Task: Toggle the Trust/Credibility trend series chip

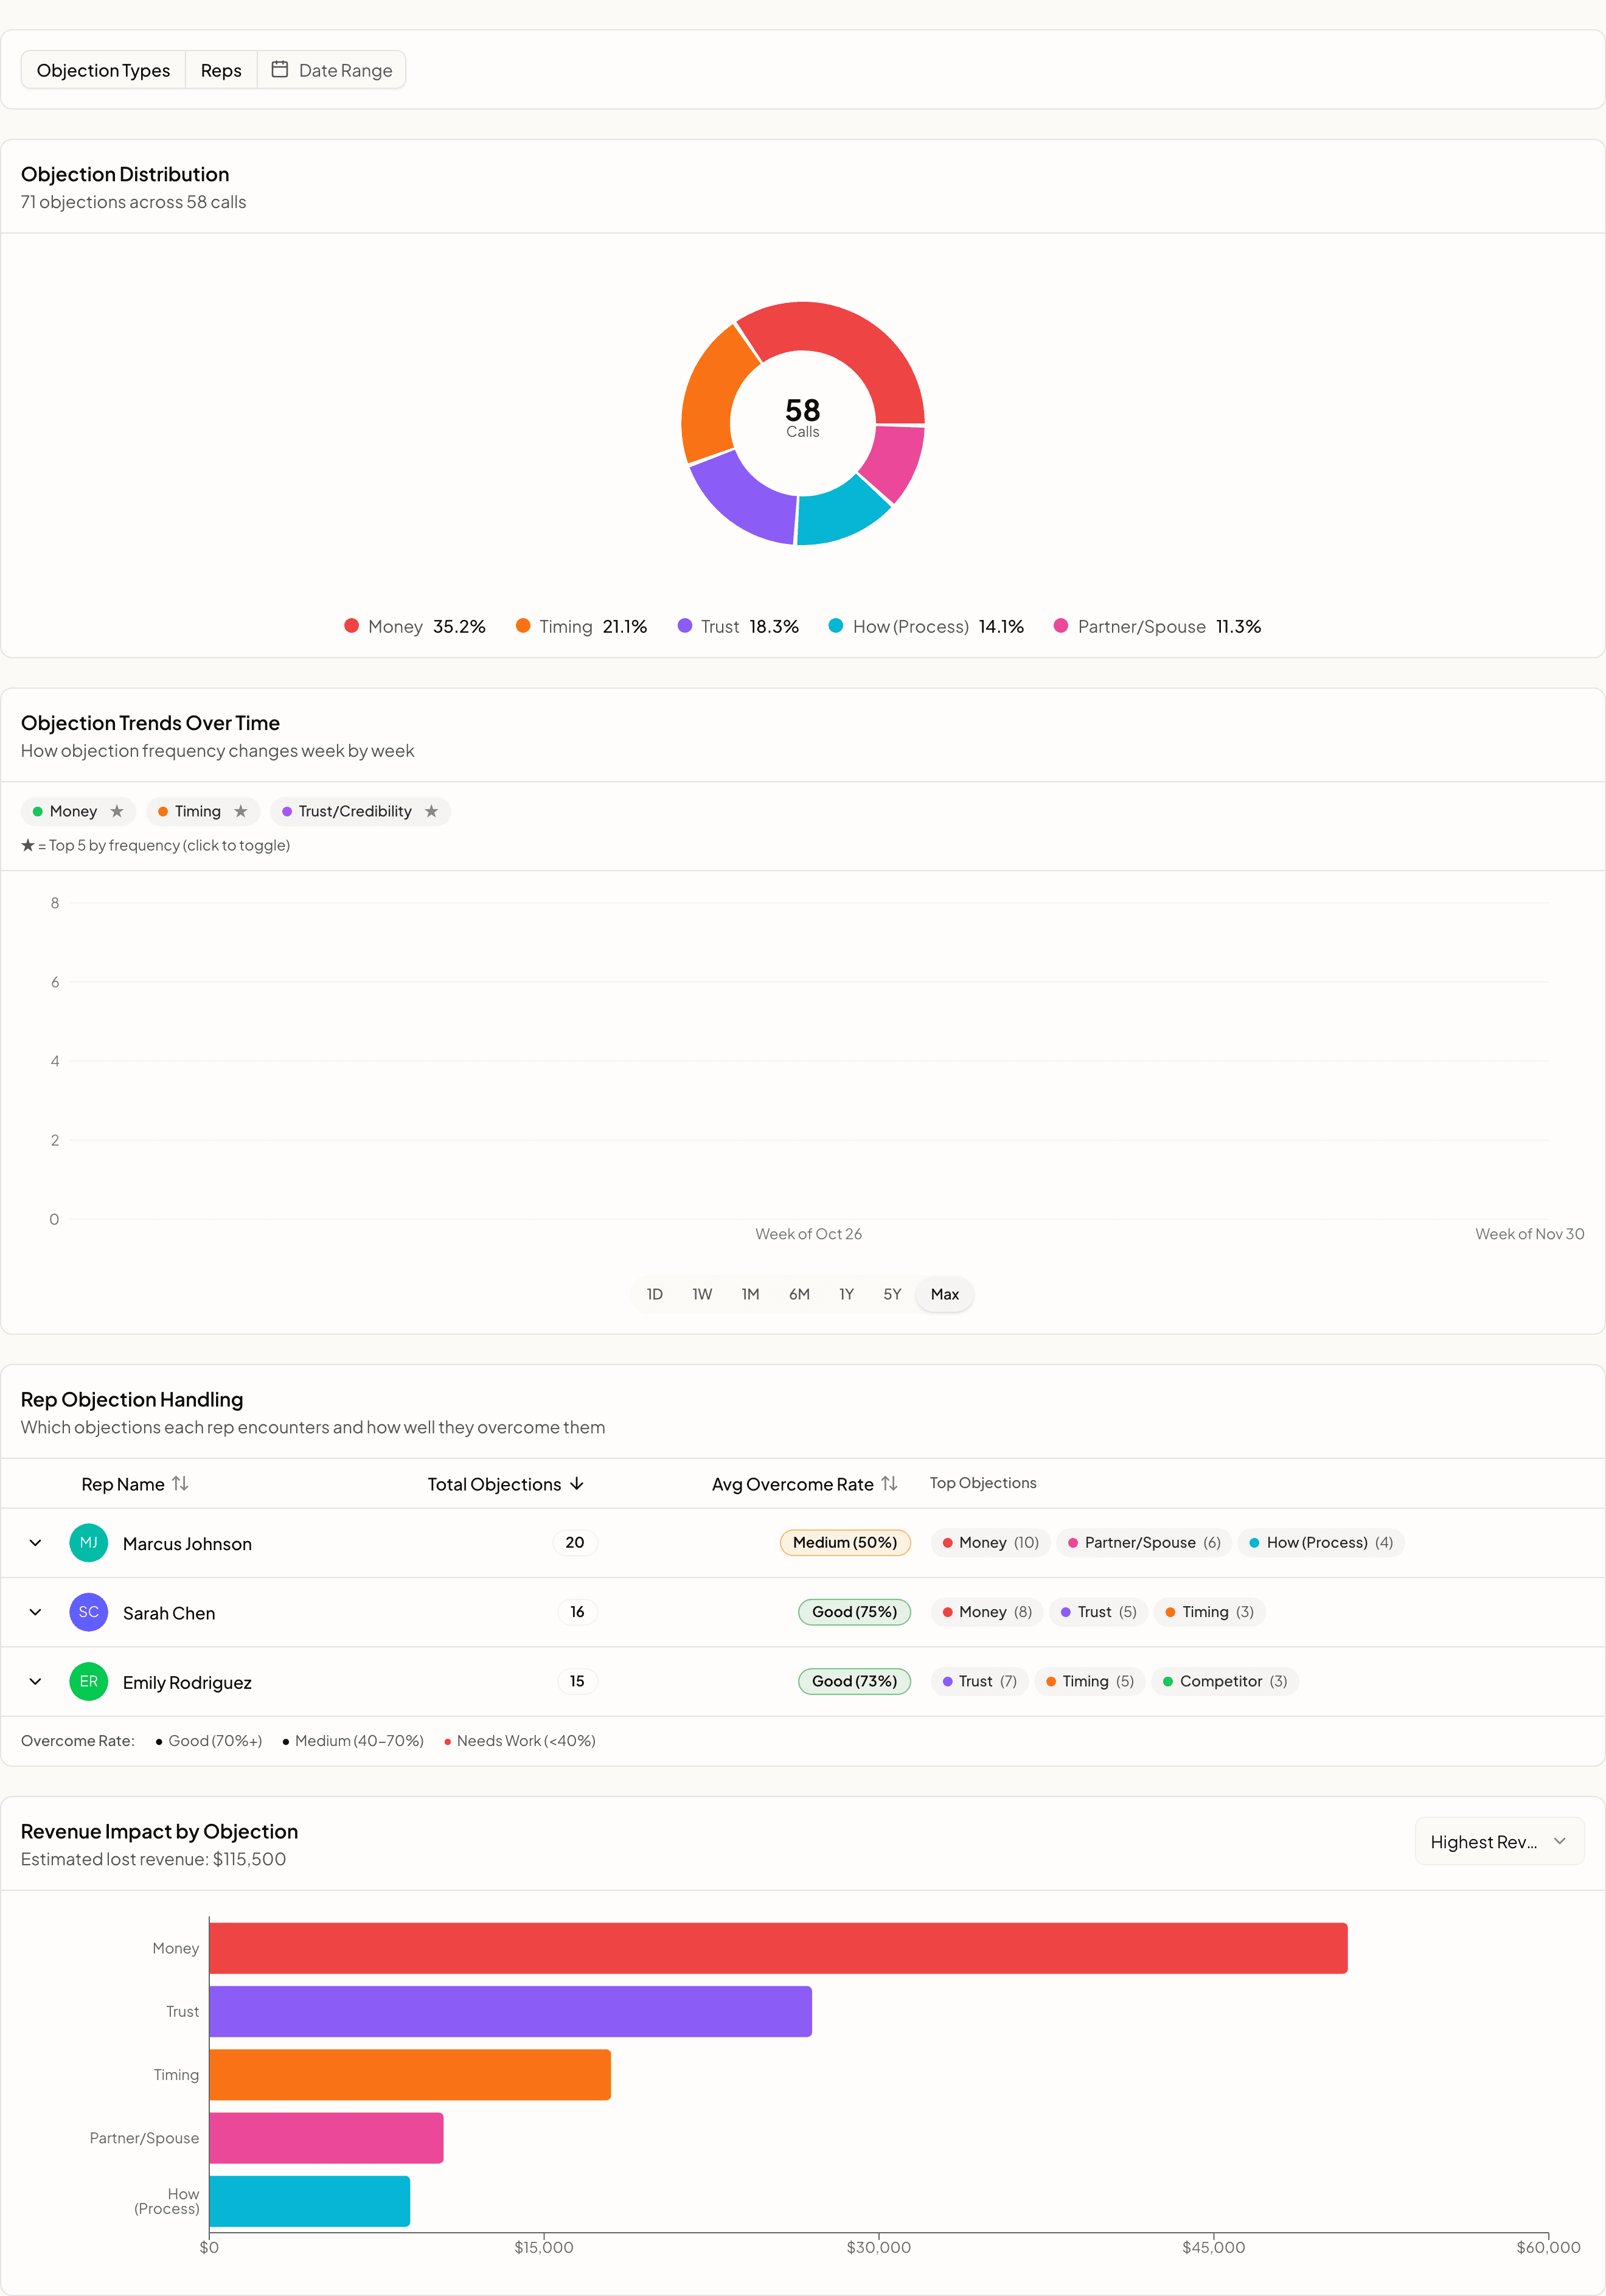Action: click(x=360, y=811)
